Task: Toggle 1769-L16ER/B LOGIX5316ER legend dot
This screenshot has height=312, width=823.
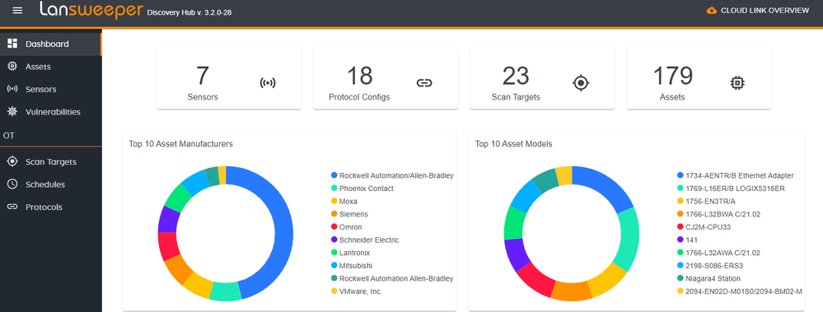Action: [680, 189]
